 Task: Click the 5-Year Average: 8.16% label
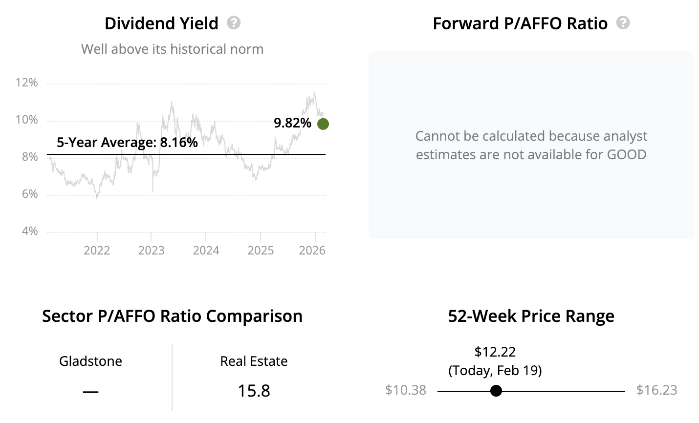(127, 142)
